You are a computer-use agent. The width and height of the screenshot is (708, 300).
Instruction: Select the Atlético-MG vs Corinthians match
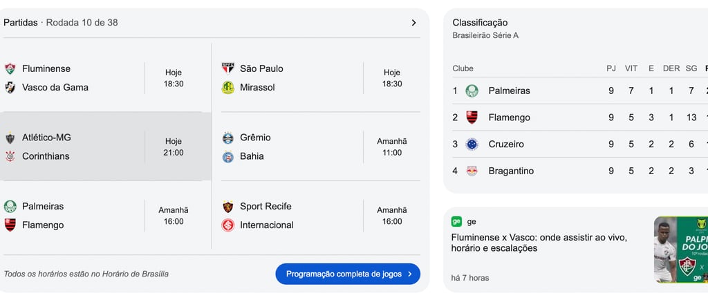105,147
